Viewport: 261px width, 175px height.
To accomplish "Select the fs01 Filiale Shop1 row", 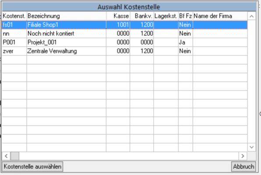I will coord(125,25).
